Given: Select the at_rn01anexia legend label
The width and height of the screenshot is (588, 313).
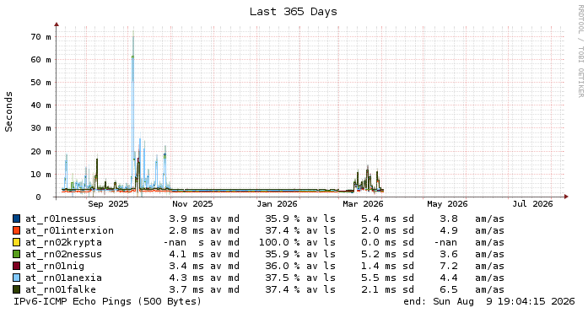Looking at the screenshot, I should pos(63,278).
